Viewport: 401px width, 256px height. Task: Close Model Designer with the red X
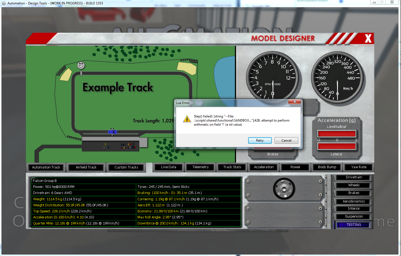click(368, 39)
